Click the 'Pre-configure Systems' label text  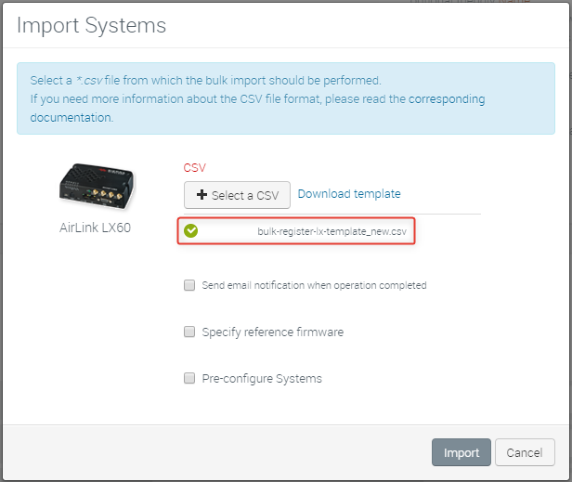pyautogui.click(x=262, y=378)
